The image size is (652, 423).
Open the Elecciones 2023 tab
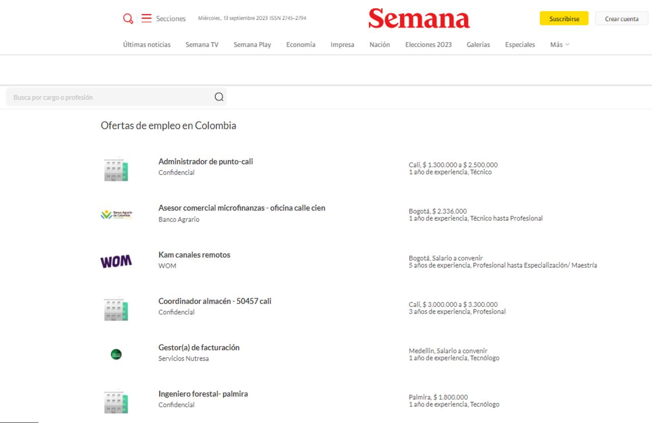coord(427,44)
